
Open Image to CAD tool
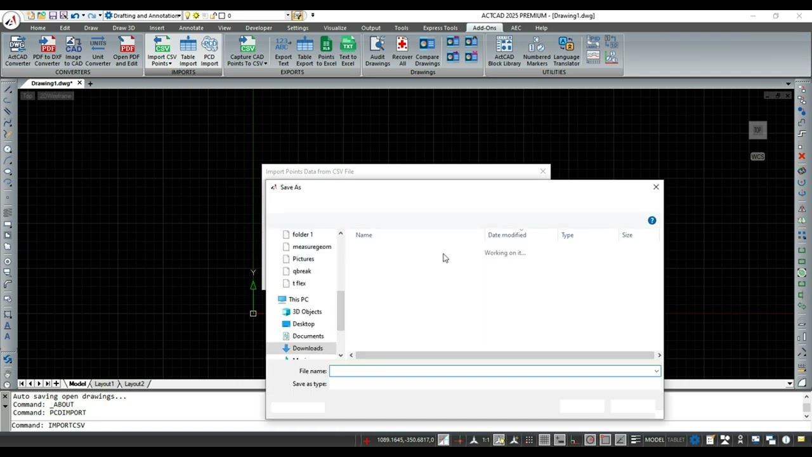click(x=73, y=51)
